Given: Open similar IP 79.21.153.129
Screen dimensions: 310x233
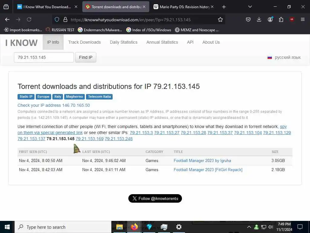Looking at the screenshot, I should (x=277, y=133).
